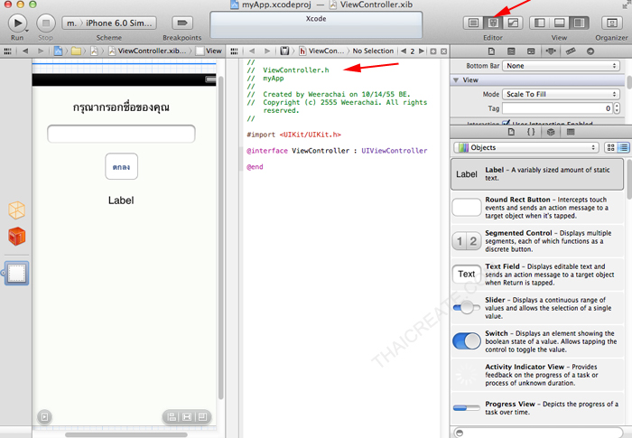
Task: Go forward in left editor history
Action: click(41, 51)
